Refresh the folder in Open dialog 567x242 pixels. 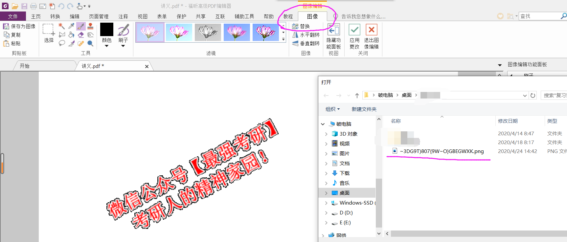click(x=533, y=95)
